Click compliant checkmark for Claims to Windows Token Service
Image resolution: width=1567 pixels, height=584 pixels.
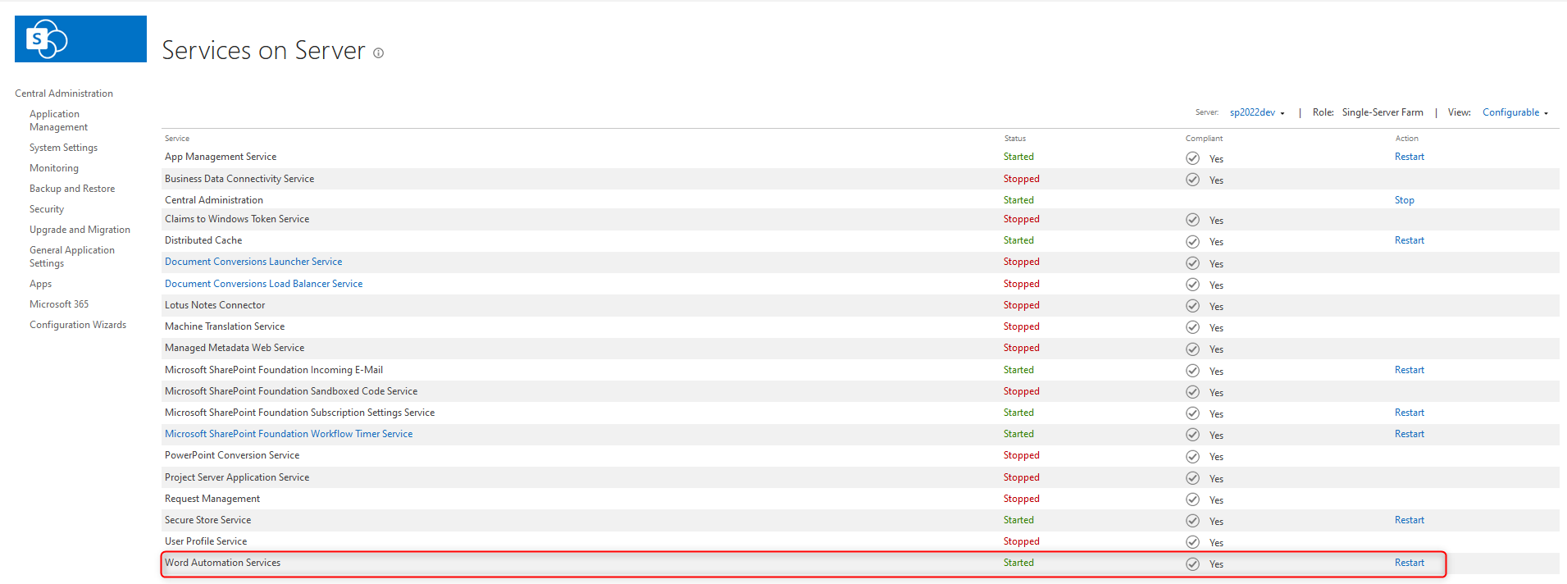1192,220
